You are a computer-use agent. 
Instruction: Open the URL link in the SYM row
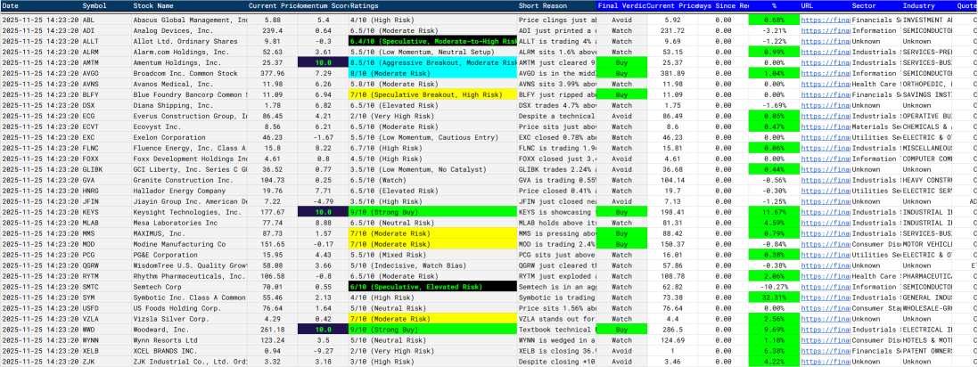click(x=825, y=298)
